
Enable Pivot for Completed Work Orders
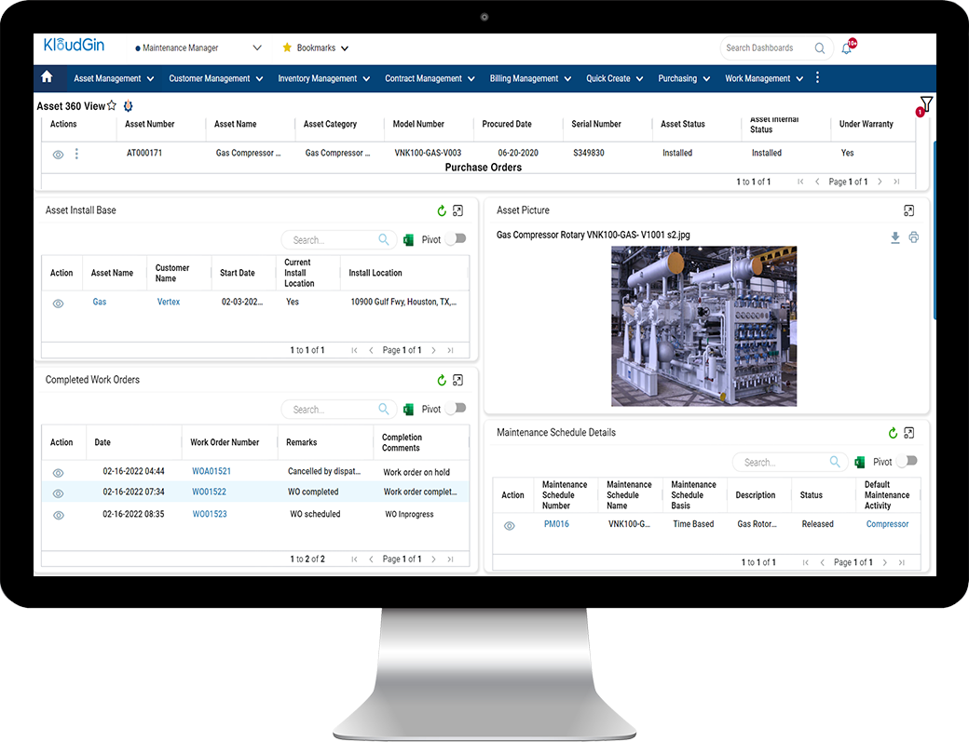tap(455, 409)
